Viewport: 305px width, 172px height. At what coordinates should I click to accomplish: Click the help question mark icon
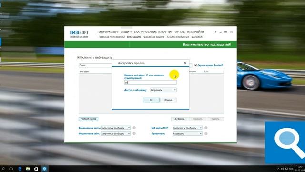tap(215, 32)
